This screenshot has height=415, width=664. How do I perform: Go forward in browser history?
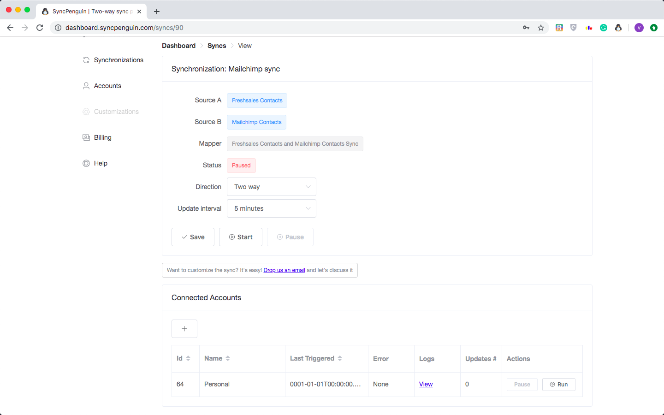click(25, 28)
